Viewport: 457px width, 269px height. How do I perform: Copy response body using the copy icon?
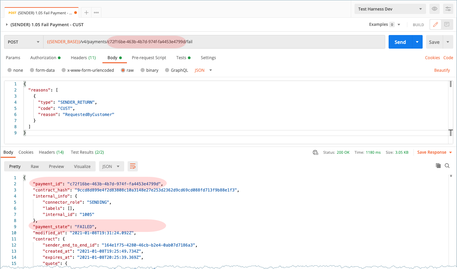click(438, 166)
